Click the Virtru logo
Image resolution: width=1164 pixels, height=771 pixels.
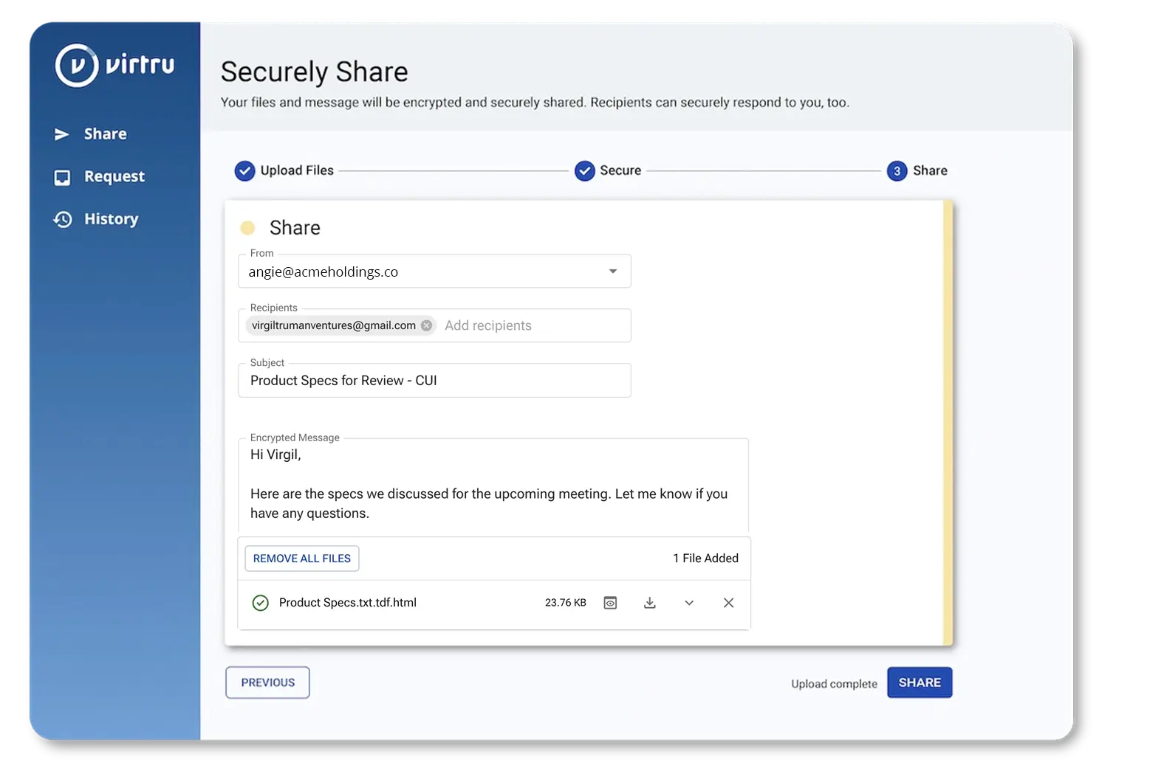(114, 66)
